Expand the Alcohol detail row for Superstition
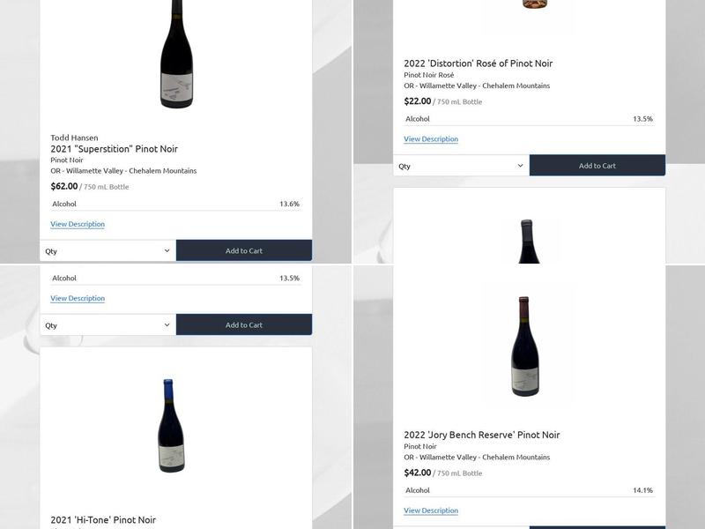705x529 pixels. [176, 202]
